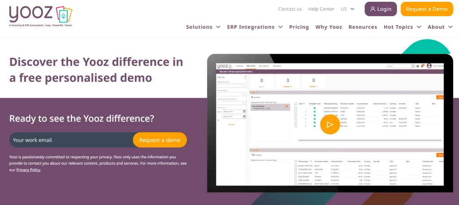Expand the Hot Topics menu
This screenshot has height=205, width=459.
click(402, 27)
